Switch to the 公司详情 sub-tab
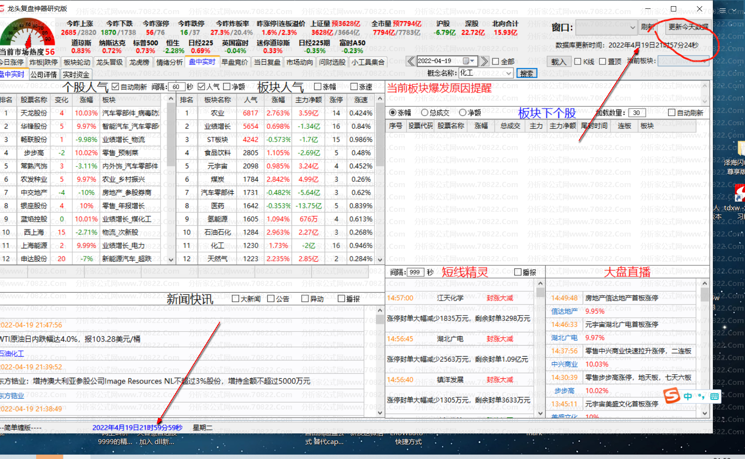745x459 pixels. coord(44,75)
